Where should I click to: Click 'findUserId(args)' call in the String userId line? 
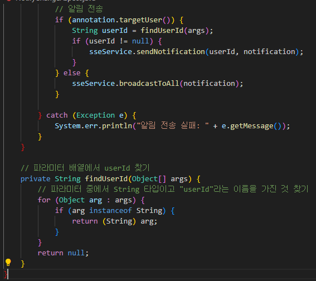click(x=175, y=31)
